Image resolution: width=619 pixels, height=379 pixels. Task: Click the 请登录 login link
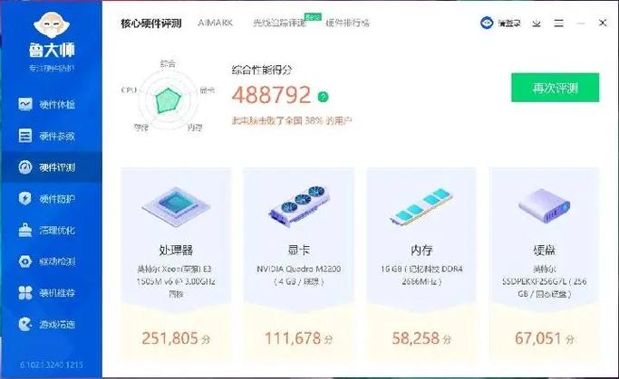(499, 23)
